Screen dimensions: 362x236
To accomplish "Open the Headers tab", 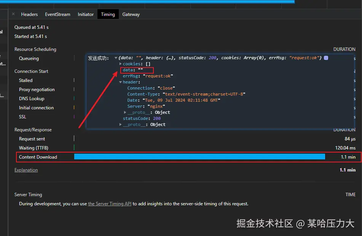I will point(29,14).
